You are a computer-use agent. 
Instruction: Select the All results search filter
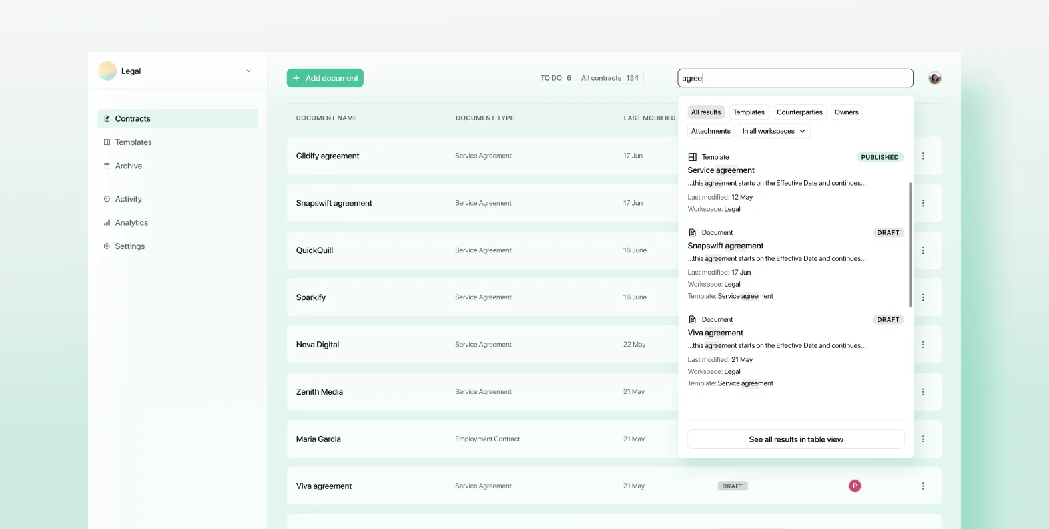point(706,112)
